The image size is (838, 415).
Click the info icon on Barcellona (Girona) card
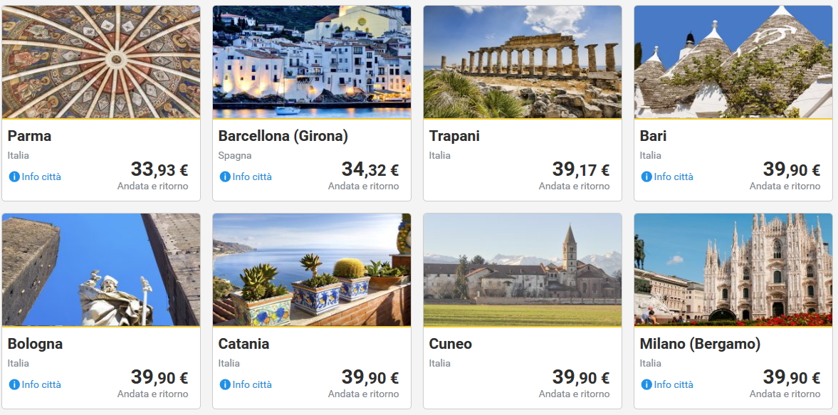pos(225,177)
